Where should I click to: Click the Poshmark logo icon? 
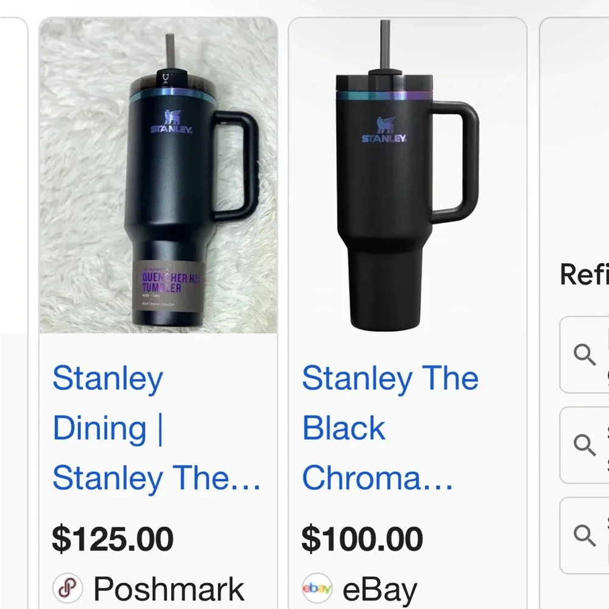click(x=69, y=586)
